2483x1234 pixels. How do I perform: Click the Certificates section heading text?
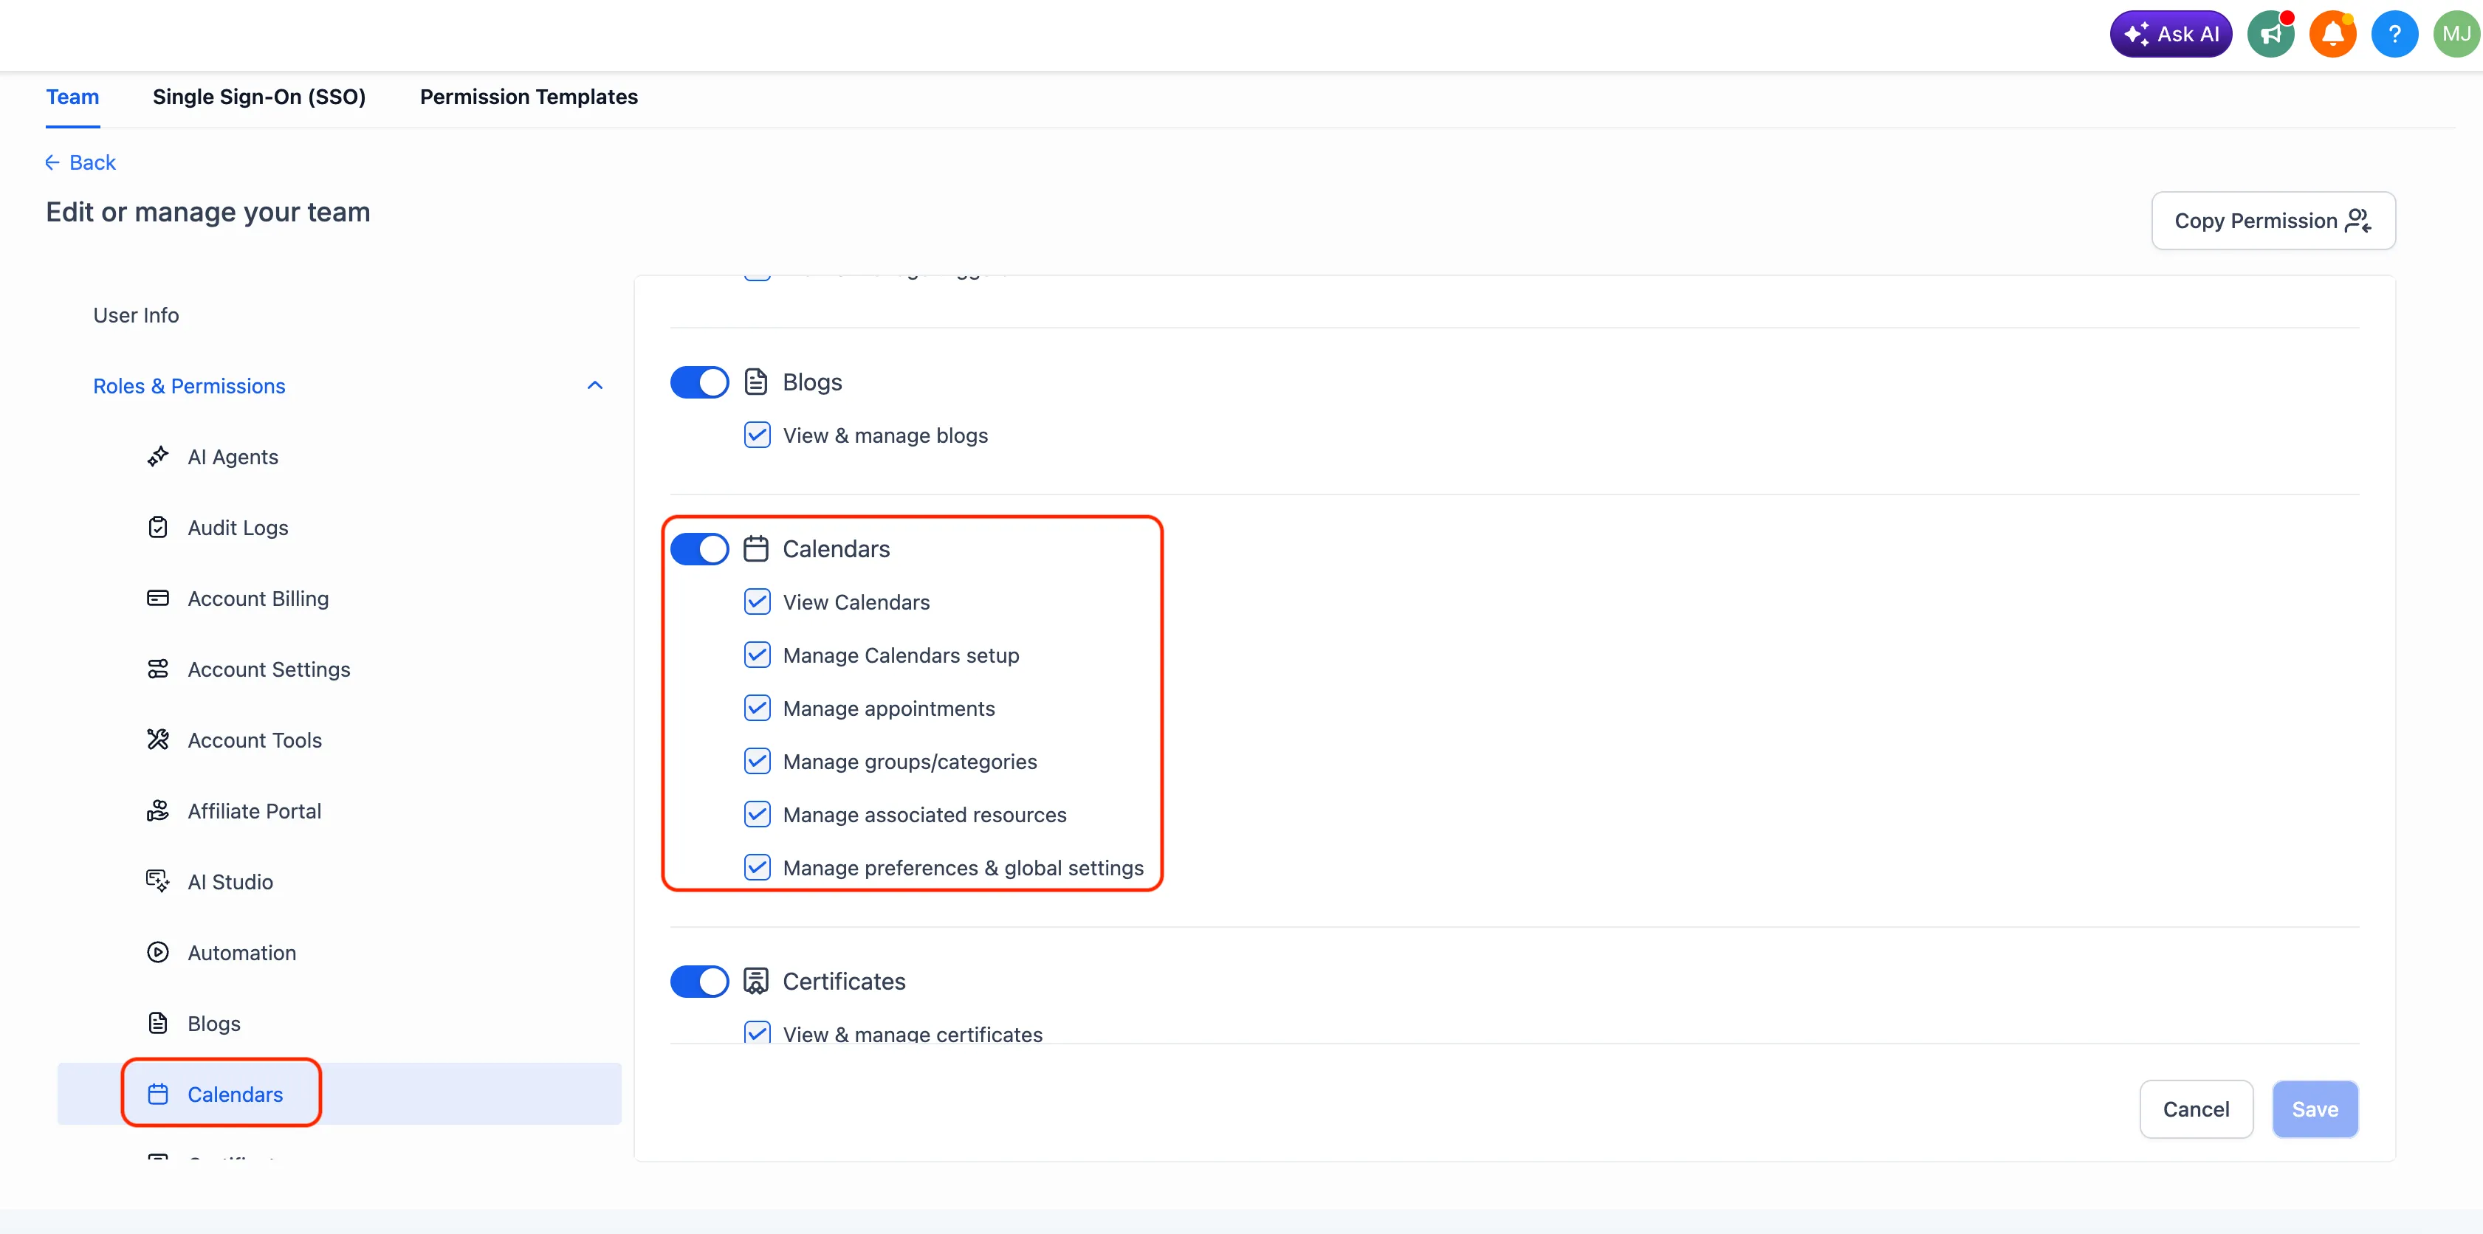843,981
